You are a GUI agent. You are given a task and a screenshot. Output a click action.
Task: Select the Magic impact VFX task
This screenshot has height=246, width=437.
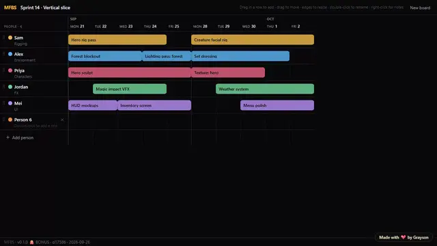point(130,89)
